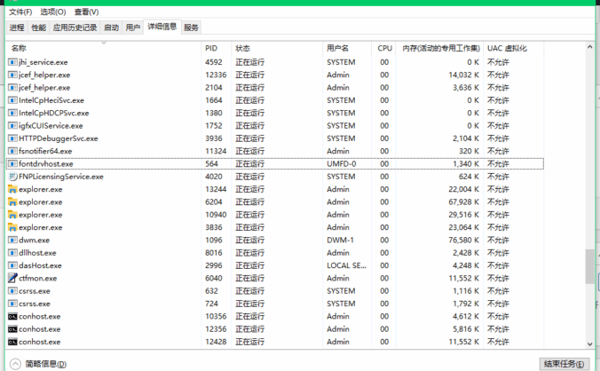Select the 详细信息 tab
The width and height of the screenshot is (600, 371).
[x=162, y=27]
